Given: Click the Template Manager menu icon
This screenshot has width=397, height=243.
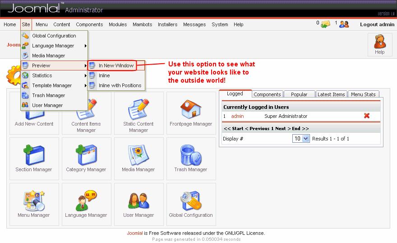Looking at the screenshot, I should 25,85.
